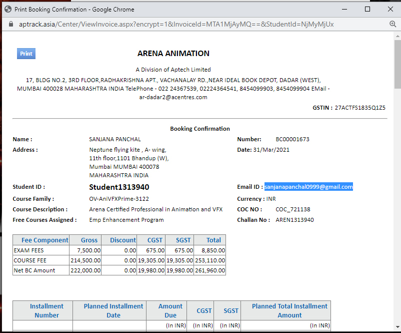The height and width of the screenshot is (333, 401).
Task: Click the Total column header in fee table
Action: pos(209,240)
